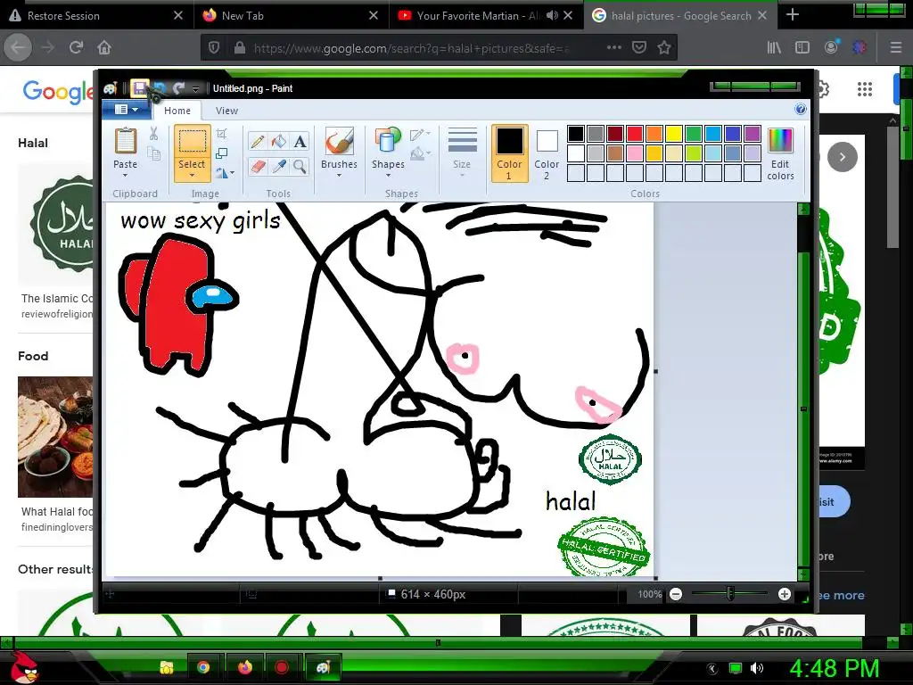
Task: Open the halal food image thumbnail
Action: [x=55, y=437]
